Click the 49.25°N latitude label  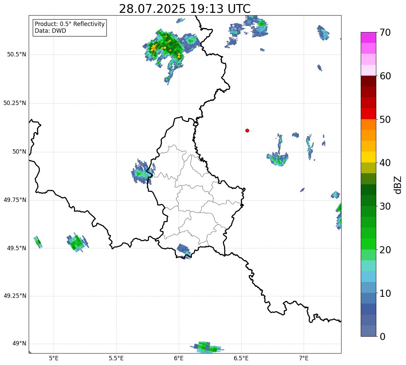[15, 296]
